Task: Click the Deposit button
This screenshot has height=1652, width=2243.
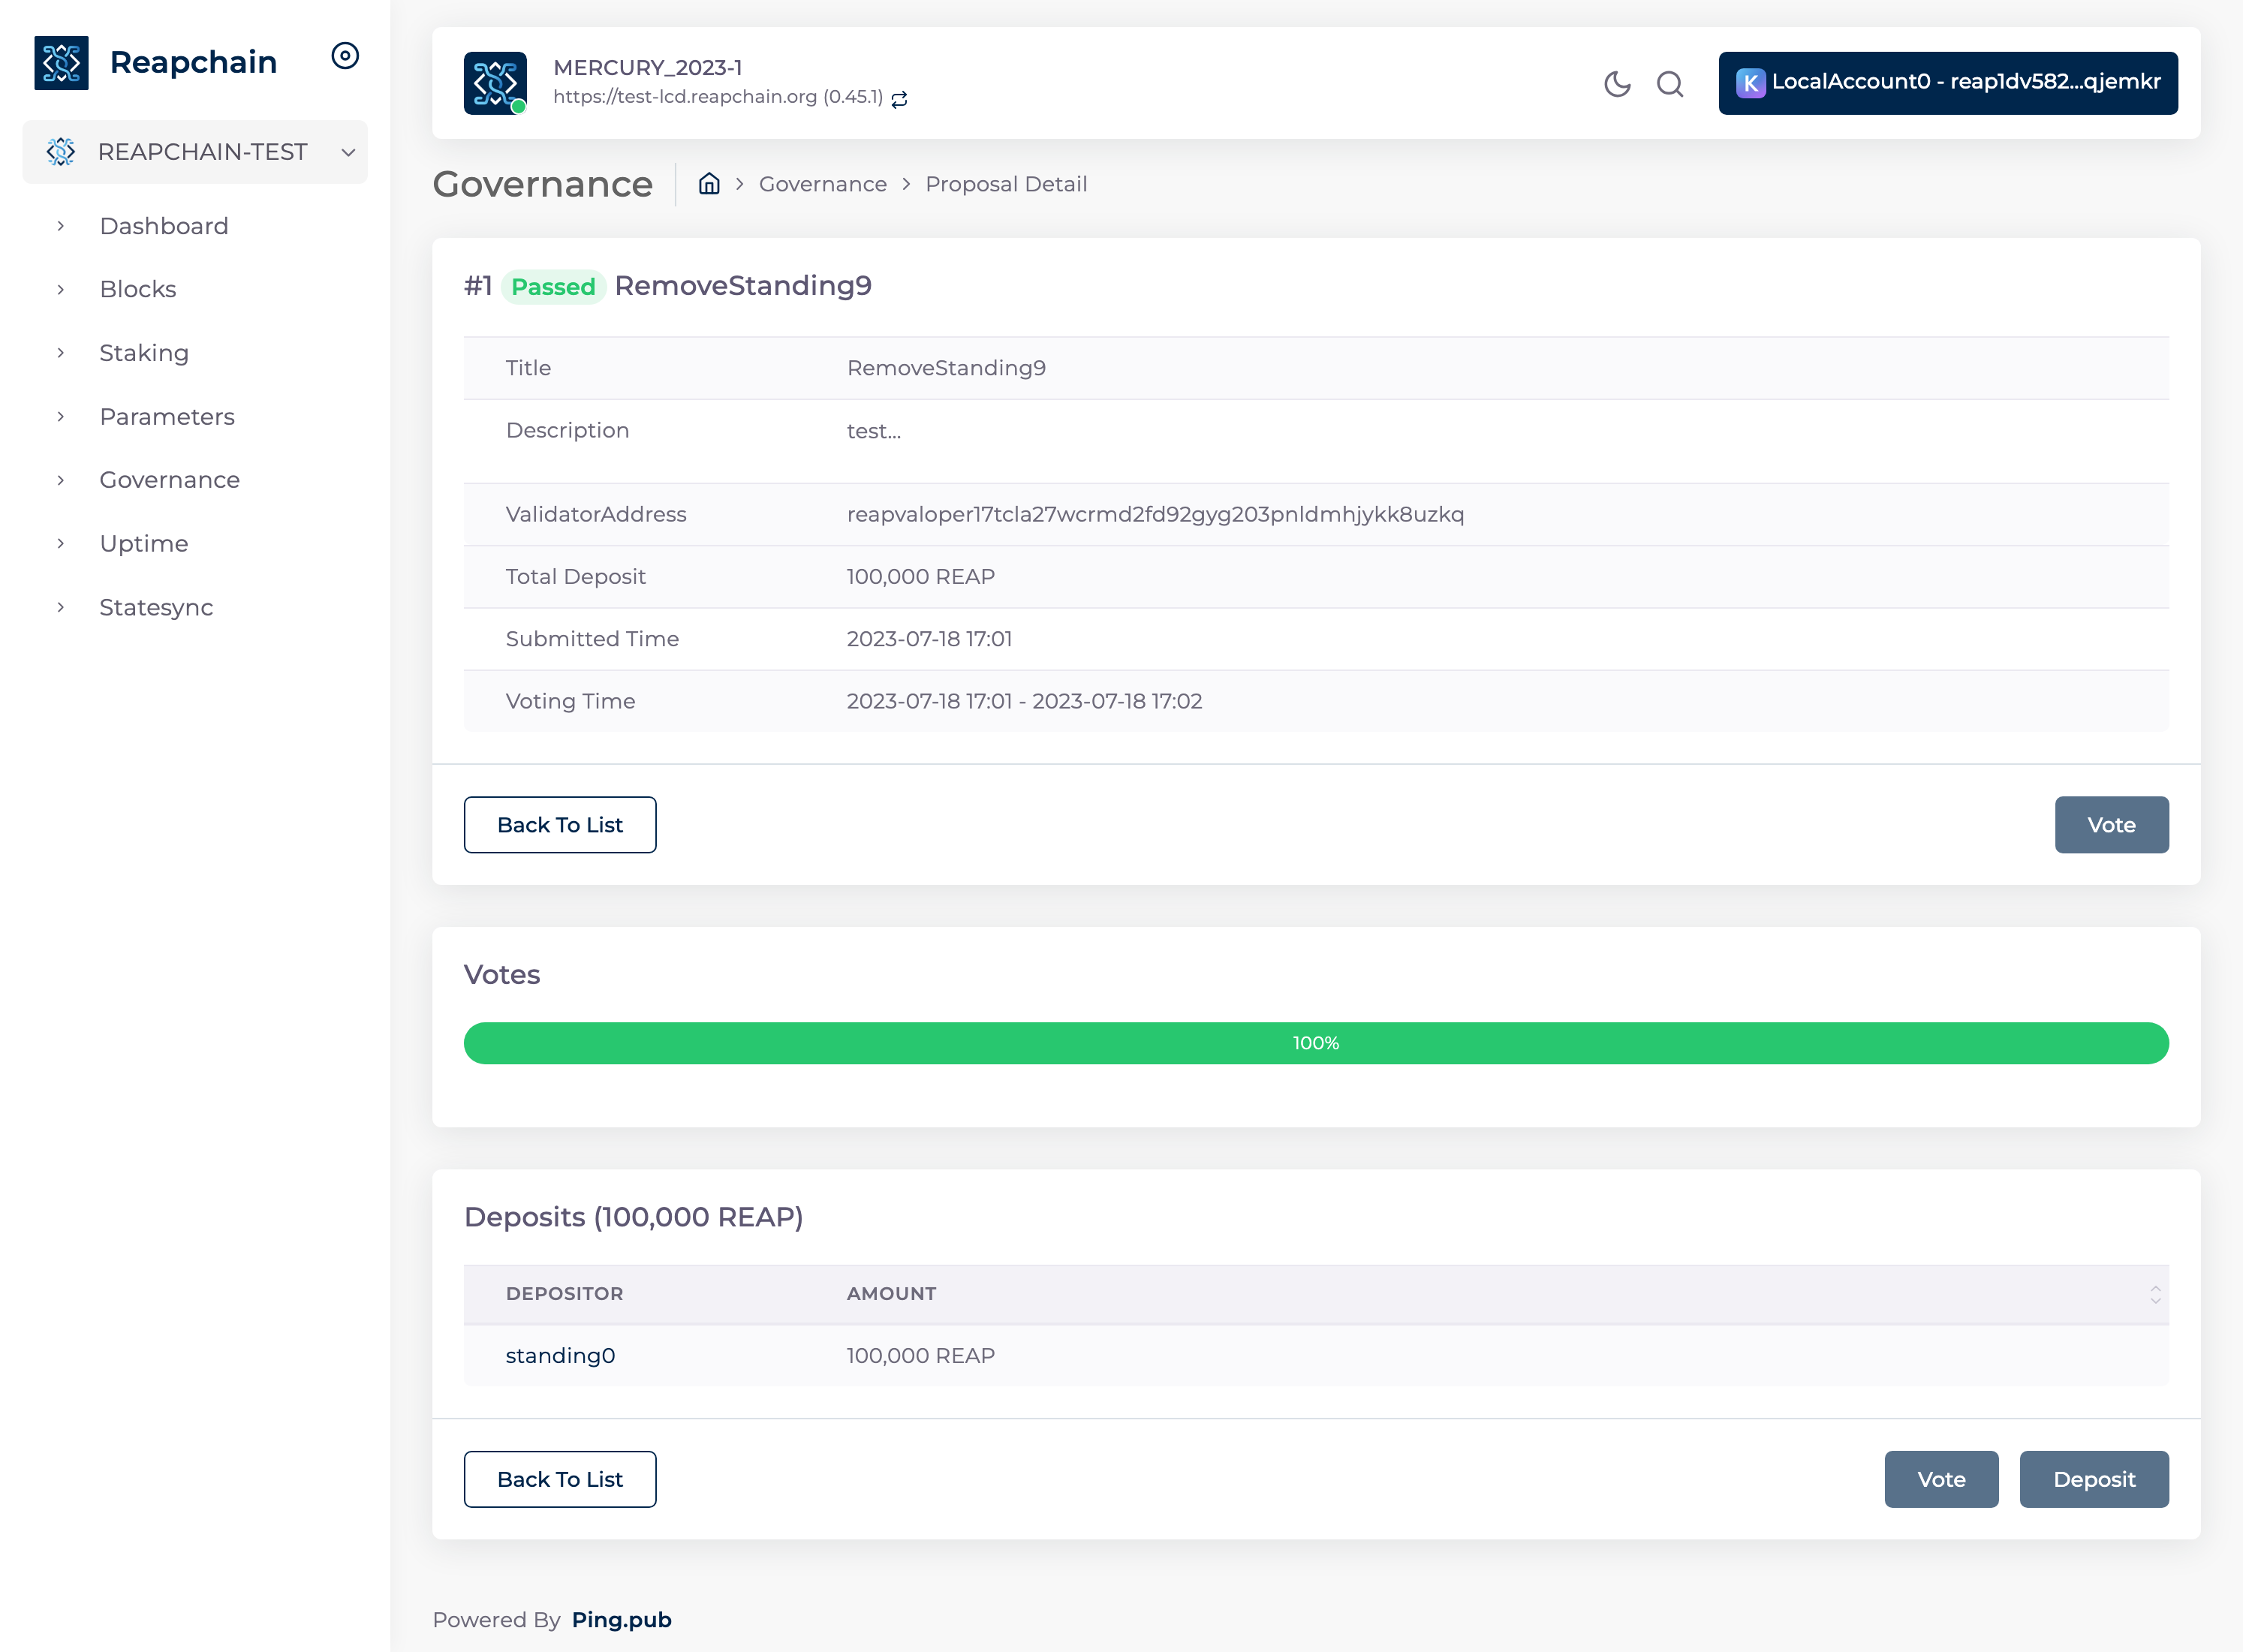Action: (2093, 1479)
